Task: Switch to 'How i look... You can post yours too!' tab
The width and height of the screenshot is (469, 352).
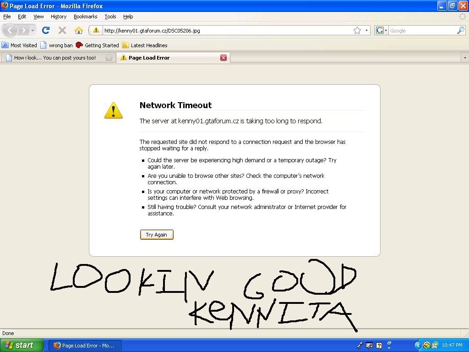Action: pos(55,58)
